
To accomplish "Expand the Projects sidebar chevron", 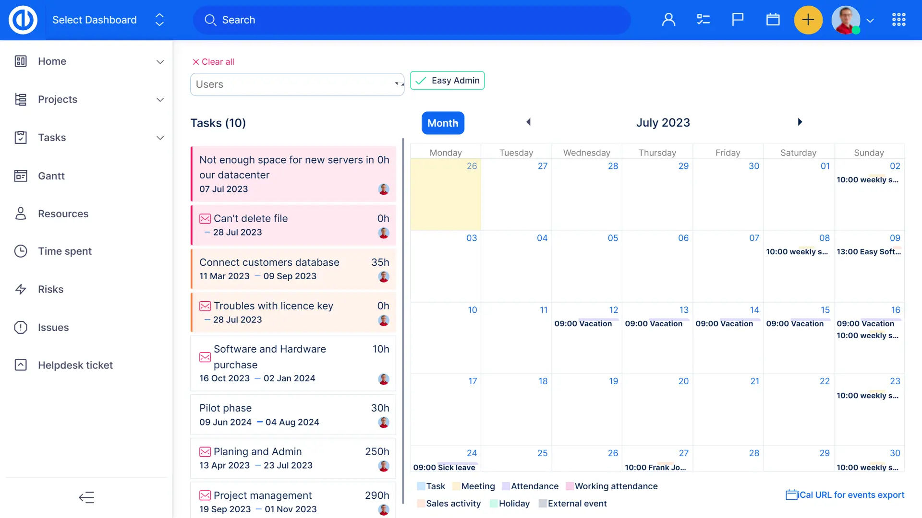I will tap(160, 100).
